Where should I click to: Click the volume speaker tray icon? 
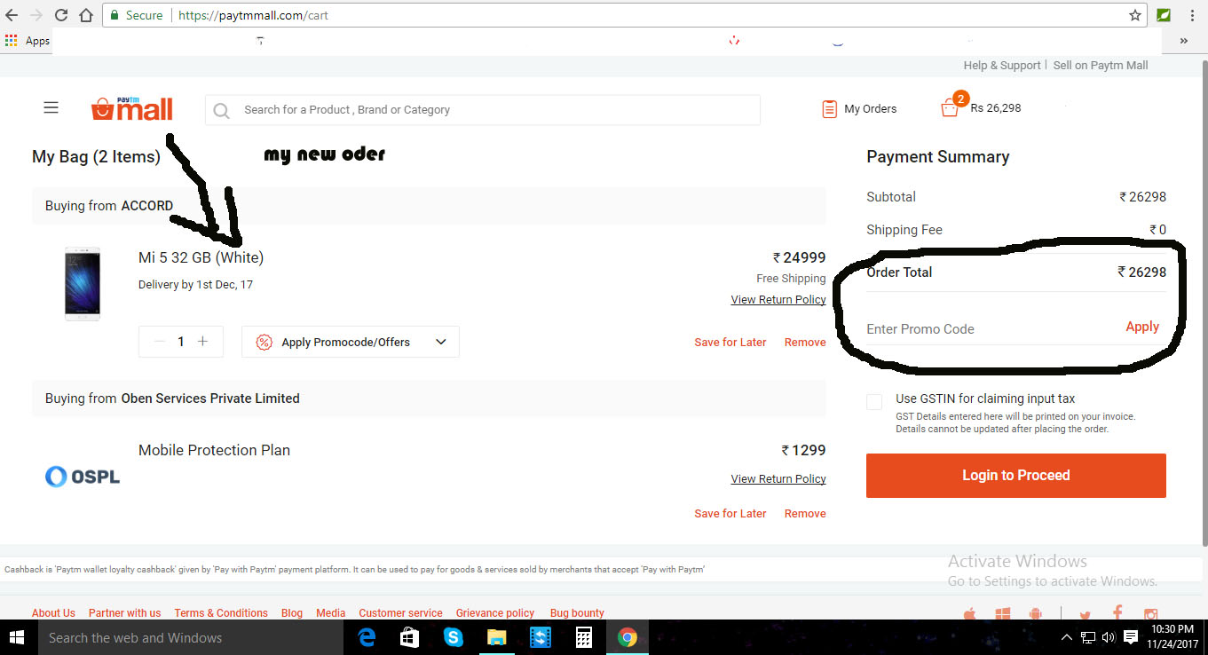pyautogui.click(x=1108, y=637)
